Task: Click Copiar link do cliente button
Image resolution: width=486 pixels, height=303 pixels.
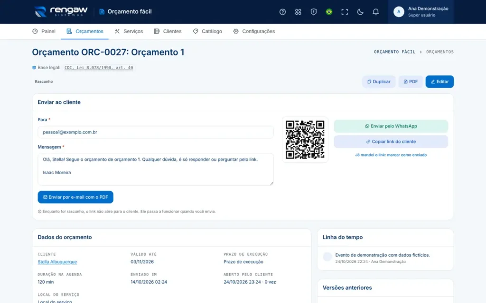Action: [391, 142]
